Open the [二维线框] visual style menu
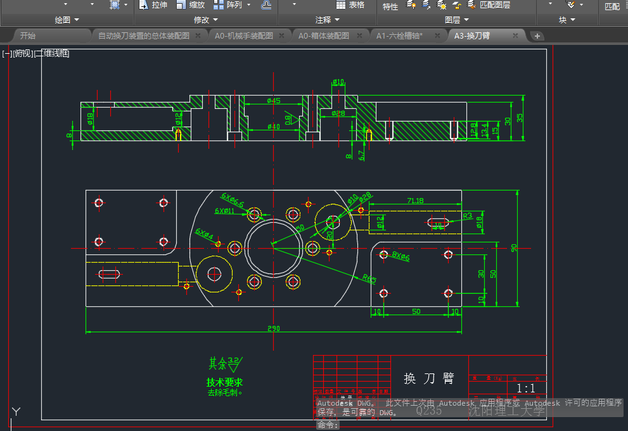 52,54
